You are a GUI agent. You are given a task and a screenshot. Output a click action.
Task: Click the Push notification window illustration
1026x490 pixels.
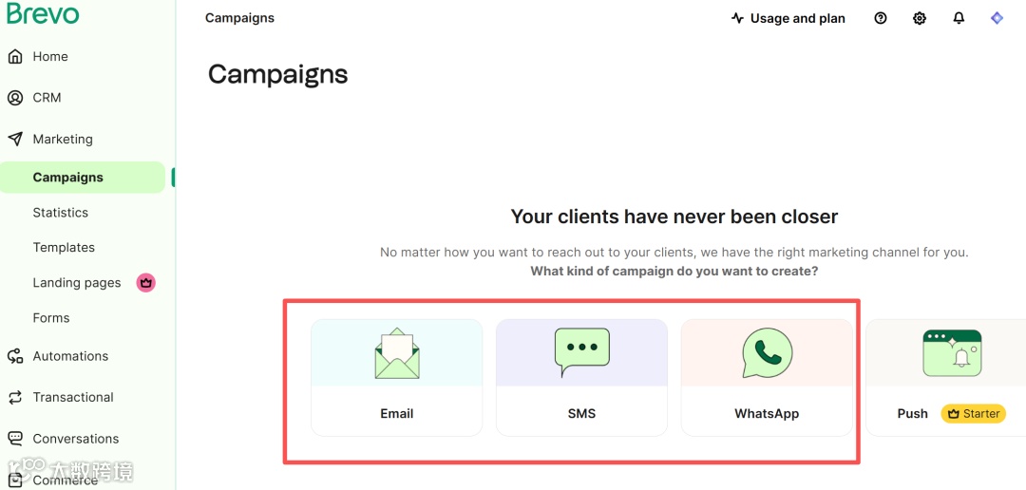point(952,353)
